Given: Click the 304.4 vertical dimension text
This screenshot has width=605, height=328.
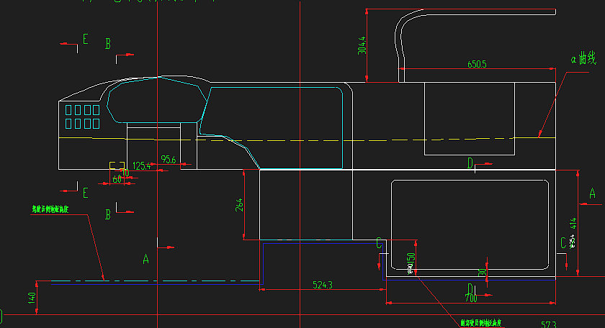Looking at the screenshot, I should (362, 46).
